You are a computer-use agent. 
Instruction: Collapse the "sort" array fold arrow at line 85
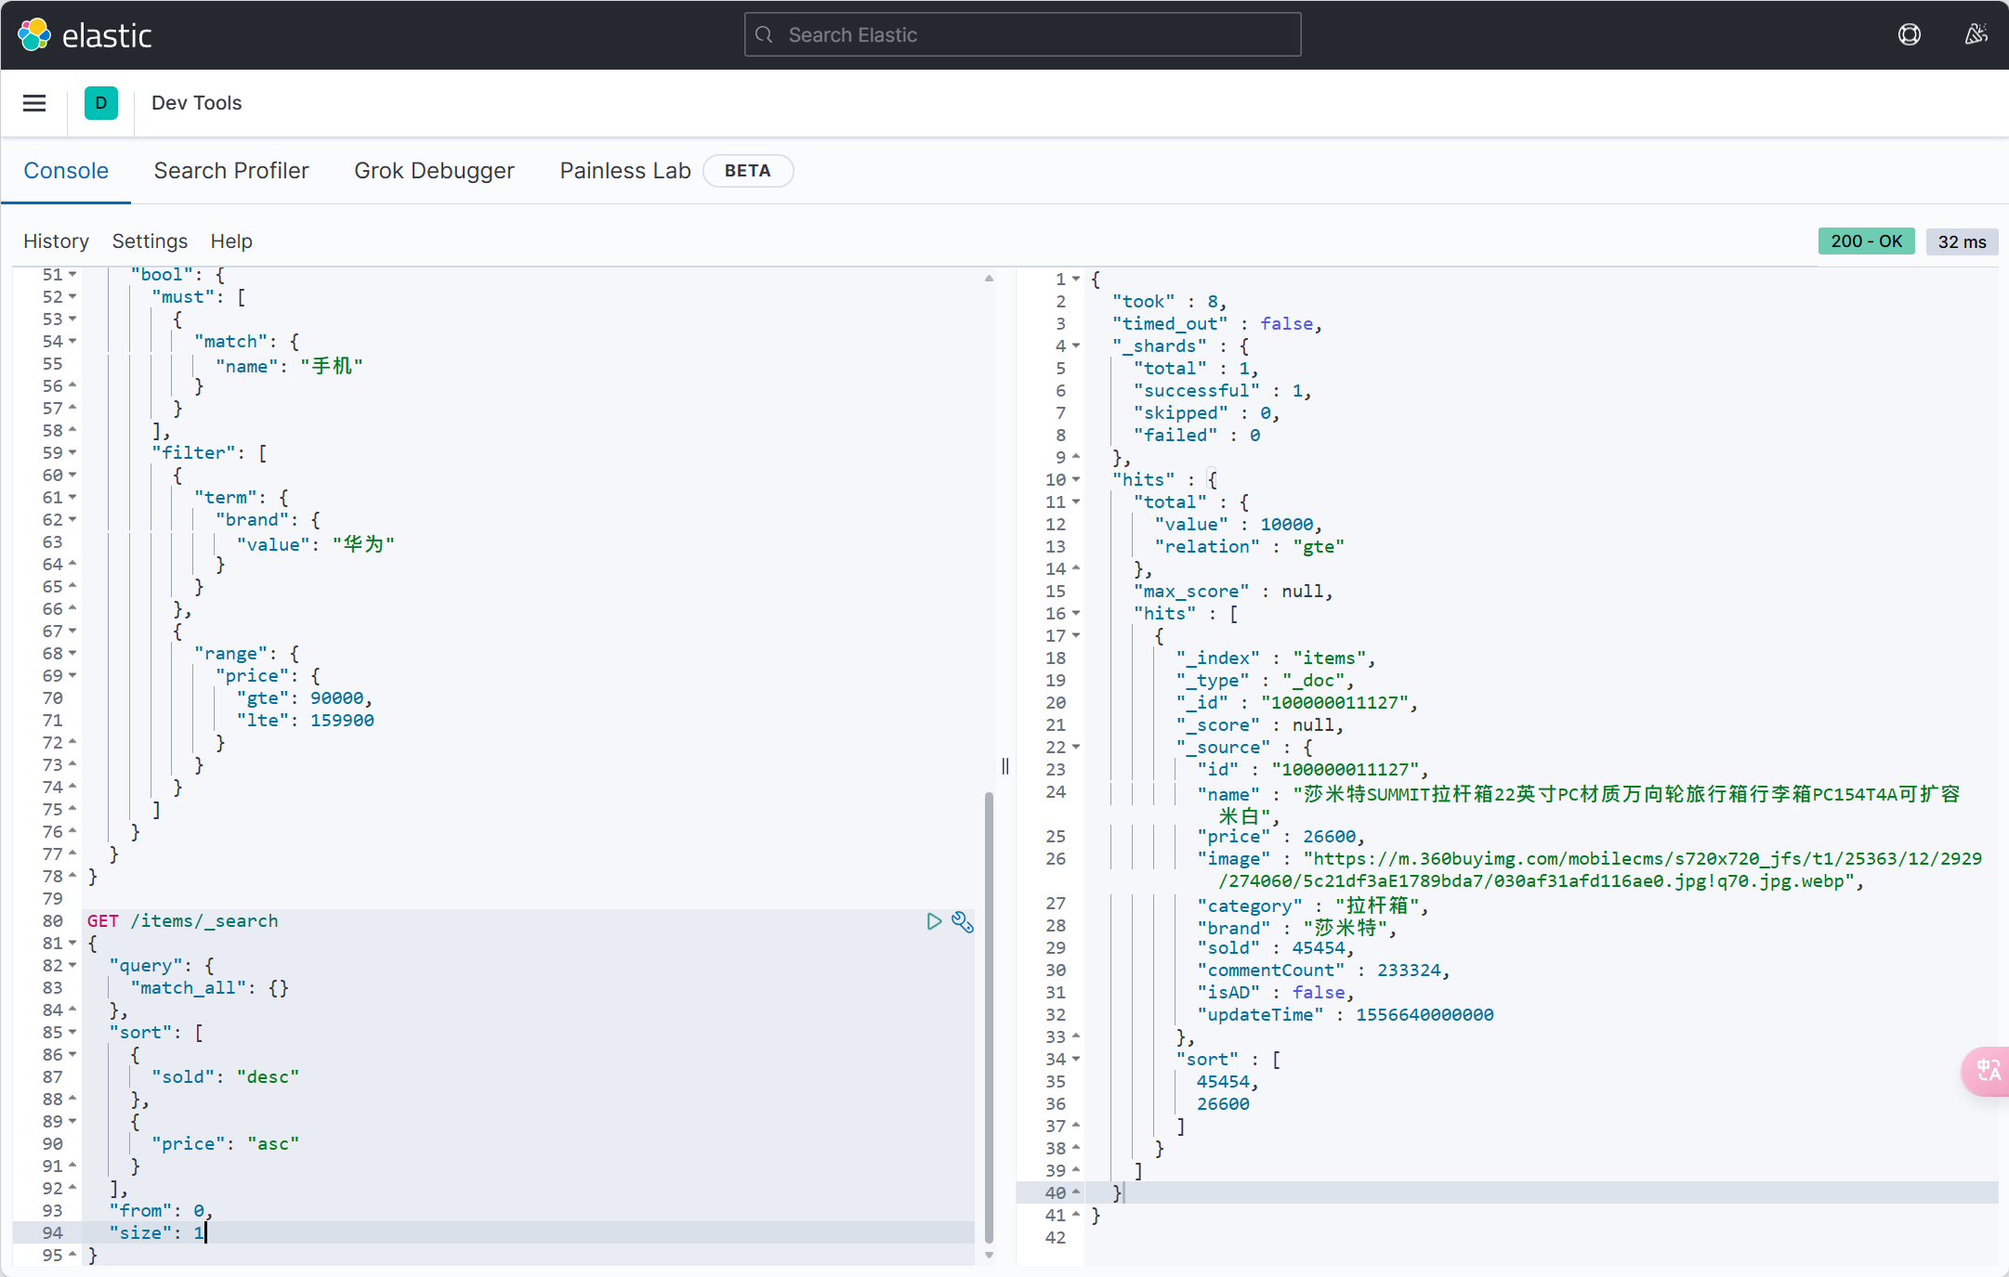[72, 1033]
